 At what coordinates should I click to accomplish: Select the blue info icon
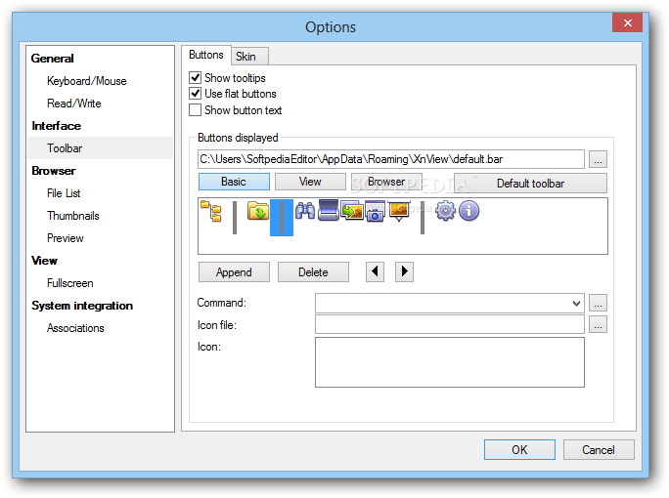468,211
